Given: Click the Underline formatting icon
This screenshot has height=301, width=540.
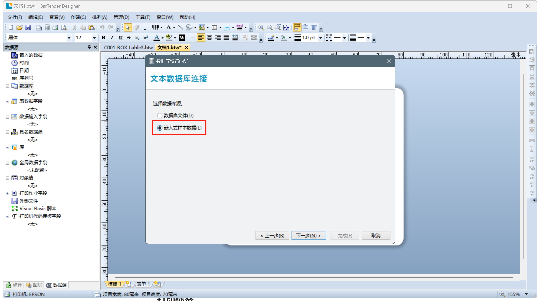Looking at the screenshot, I should point(121,38).
